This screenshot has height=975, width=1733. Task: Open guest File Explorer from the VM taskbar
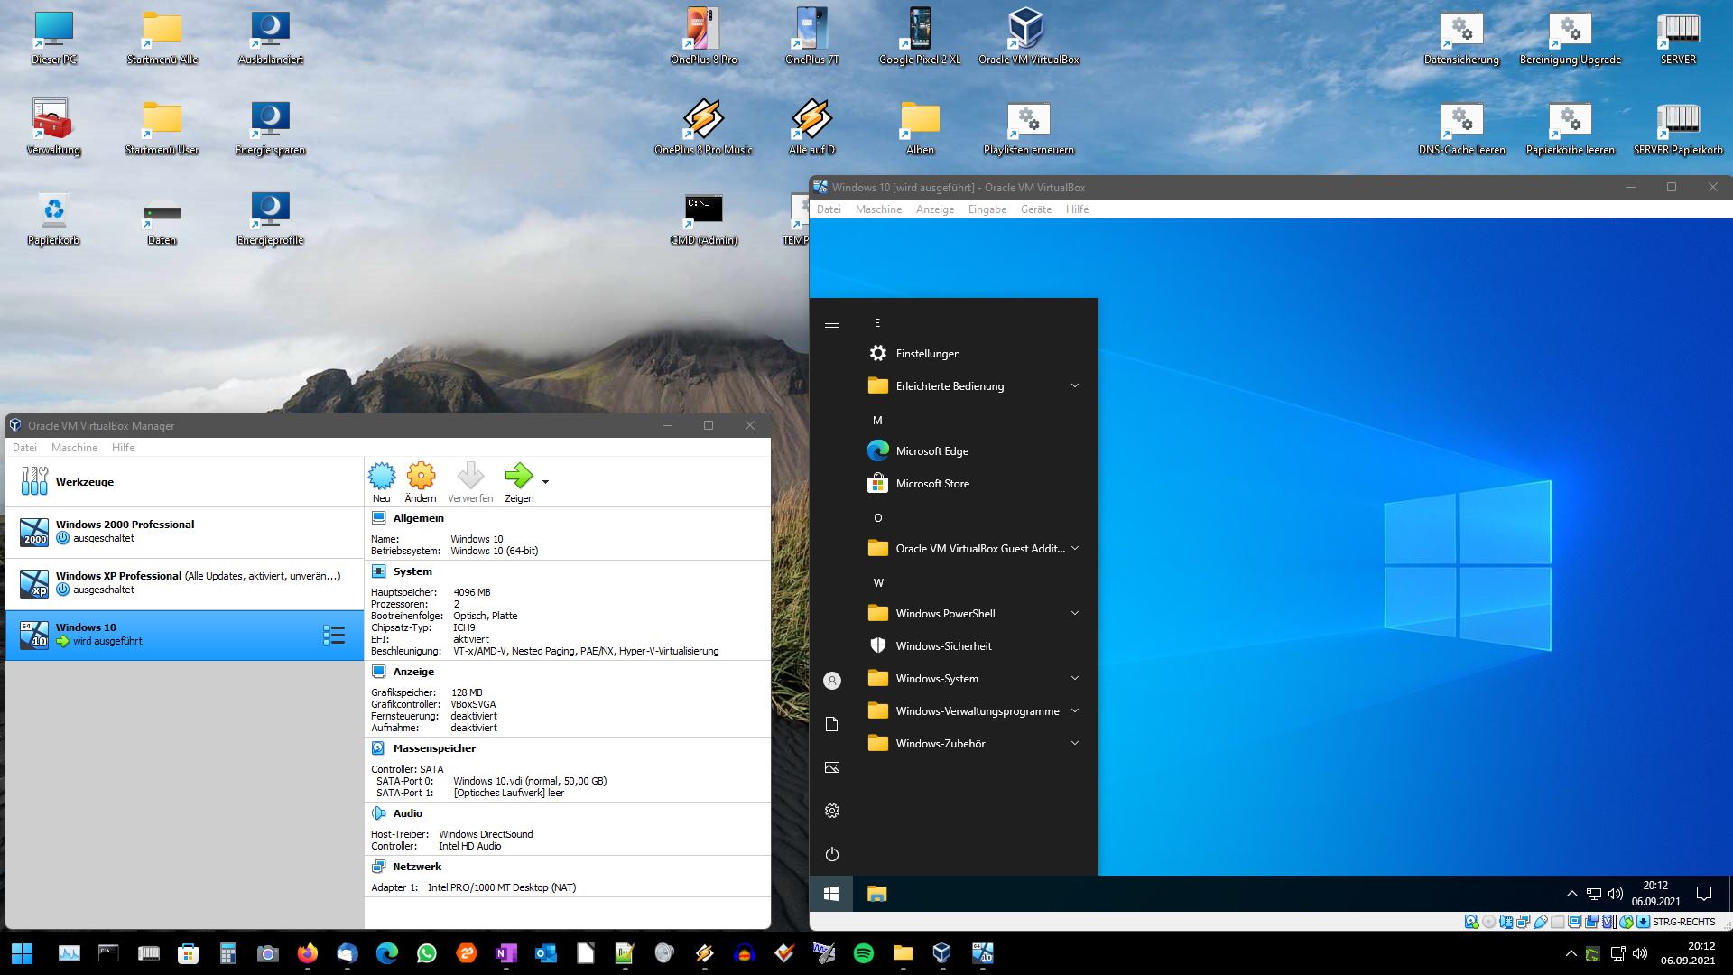pos(876,894)
